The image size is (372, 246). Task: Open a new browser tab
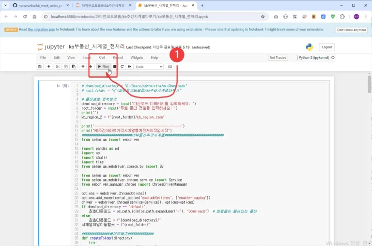tap(202, 5)
